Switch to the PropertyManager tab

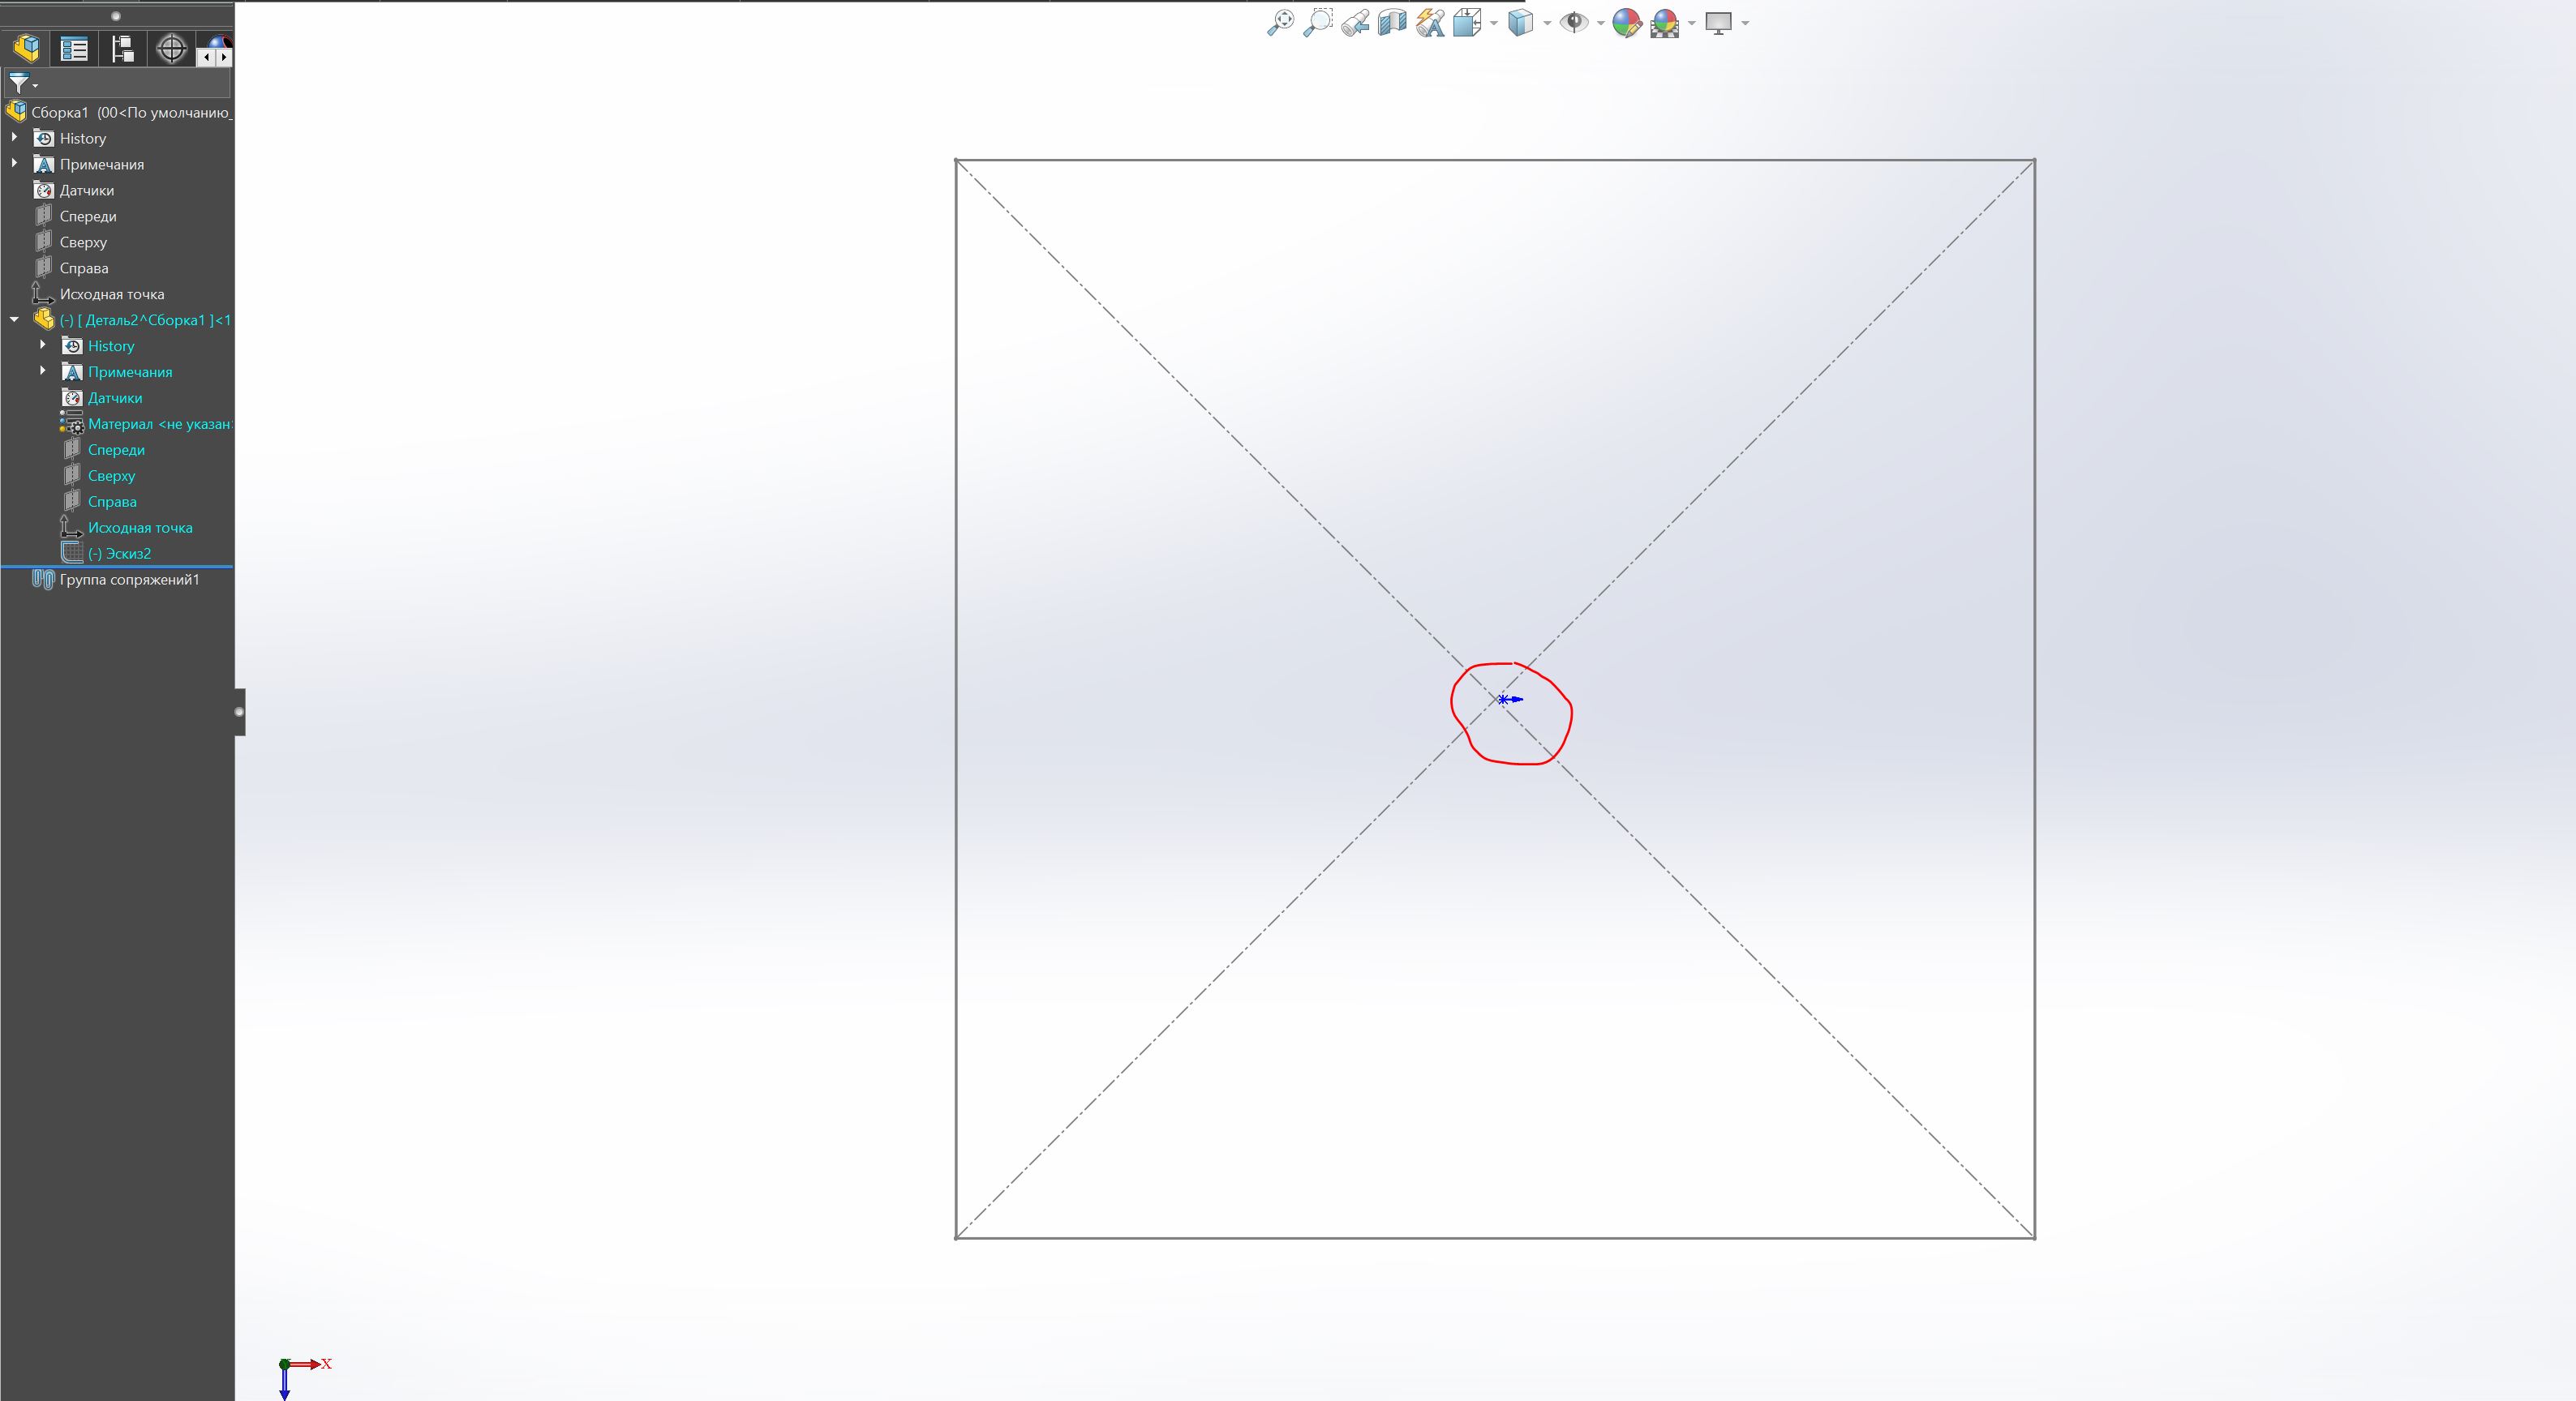click(x=74, y=48)
